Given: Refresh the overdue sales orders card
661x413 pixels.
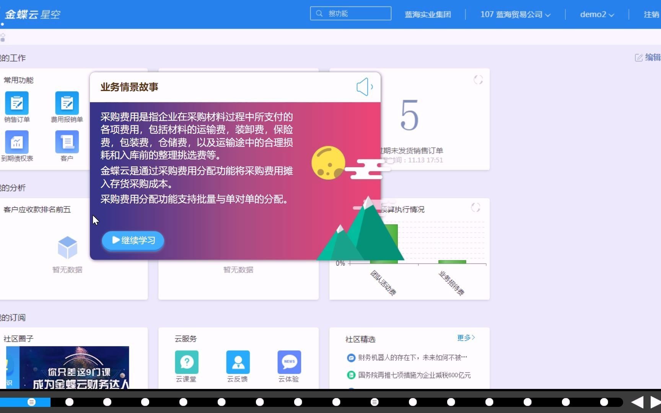Looking at the screenshot, I should 478,80.
